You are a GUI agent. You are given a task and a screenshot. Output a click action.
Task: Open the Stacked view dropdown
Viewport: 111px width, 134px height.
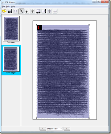(x=55, y=129)
